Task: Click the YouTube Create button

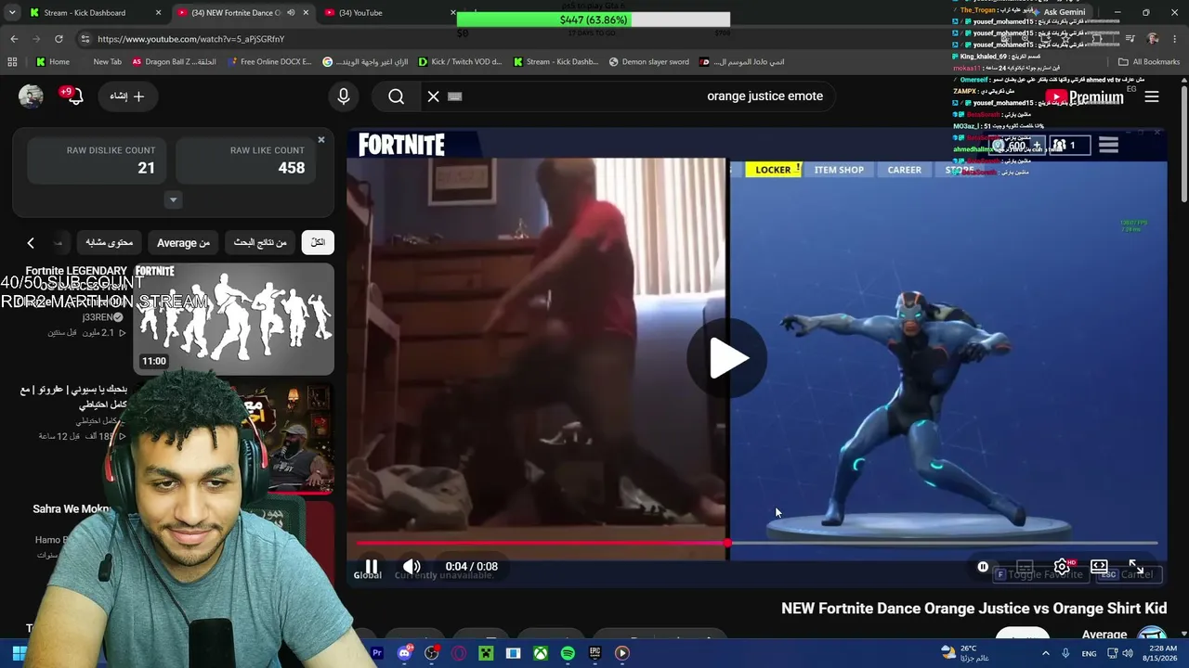Action: pyautogui.click(x=127, y=96)
